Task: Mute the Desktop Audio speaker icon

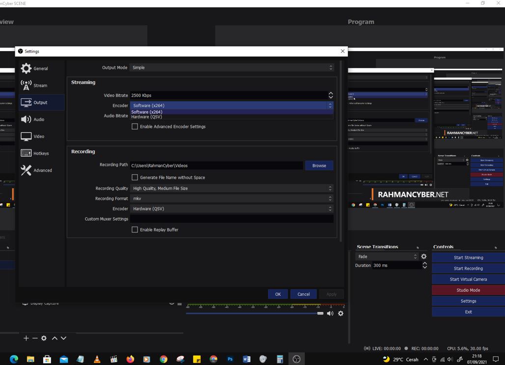Action: 330,313
